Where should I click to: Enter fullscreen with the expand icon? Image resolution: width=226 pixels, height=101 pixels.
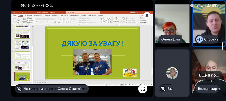142,88
